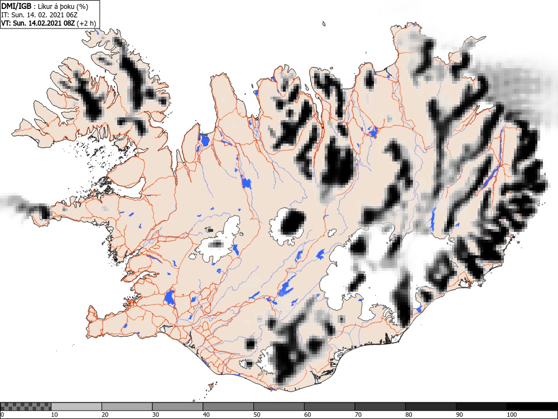The width and height of the screenshot is (558, 419).
Task: Click the legend label '0'
Action: coord(2,415)
